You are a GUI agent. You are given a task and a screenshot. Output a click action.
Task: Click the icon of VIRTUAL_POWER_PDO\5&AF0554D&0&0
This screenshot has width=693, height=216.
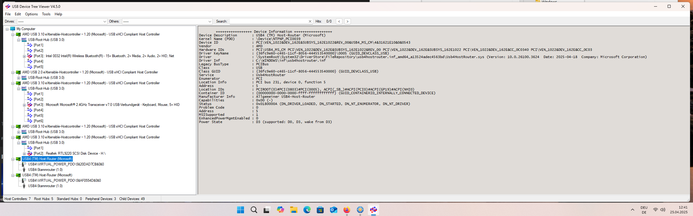pyautogui.click(x=24, y=181)
